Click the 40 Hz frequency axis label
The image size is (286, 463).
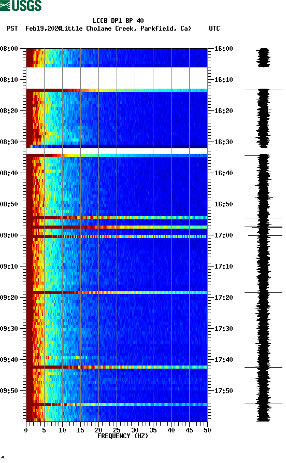coord(171,430)
